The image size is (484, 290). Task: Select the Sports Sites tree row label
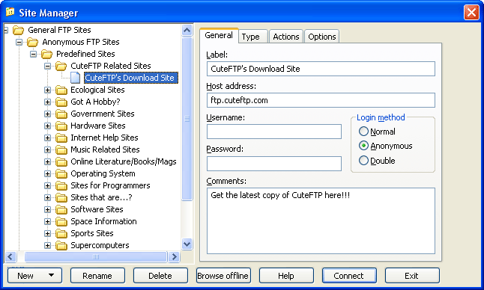coord(92,233)
